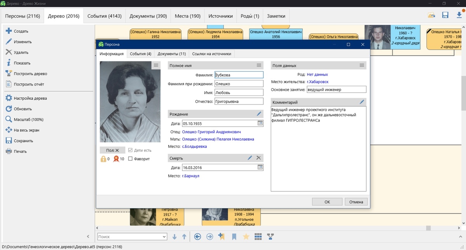466x250 pixels.
Task: Edit Комментарий with its pencil icon
Action: (362, 102)
